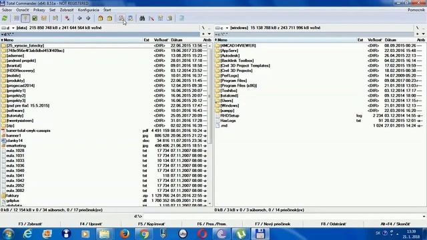Open the Konfigurácia menu

pos(89,10)
